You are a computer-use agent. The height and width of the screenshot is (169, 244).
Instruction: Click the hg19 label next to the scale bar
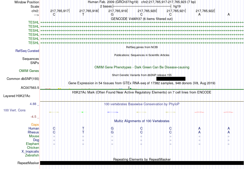coord(177,6)
